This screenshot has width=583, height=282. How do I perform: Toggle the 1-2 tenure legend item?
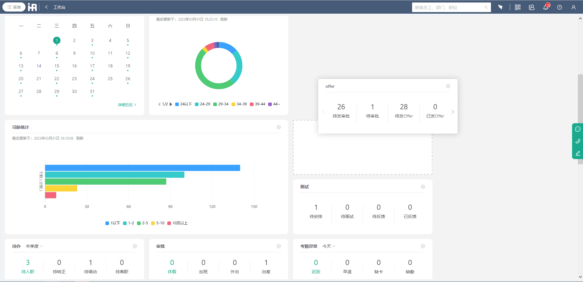tap(128, 223)
